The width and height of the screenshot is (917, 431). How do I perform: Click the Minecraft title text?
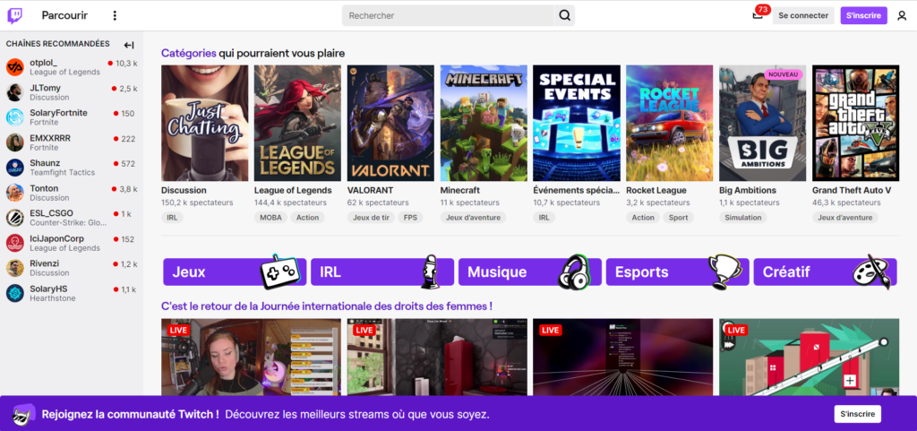point(459,191)
